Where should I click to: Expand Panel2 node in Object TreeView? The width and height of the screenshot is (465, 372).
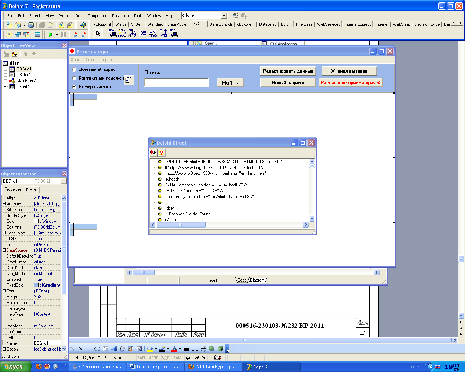(5, 86)
